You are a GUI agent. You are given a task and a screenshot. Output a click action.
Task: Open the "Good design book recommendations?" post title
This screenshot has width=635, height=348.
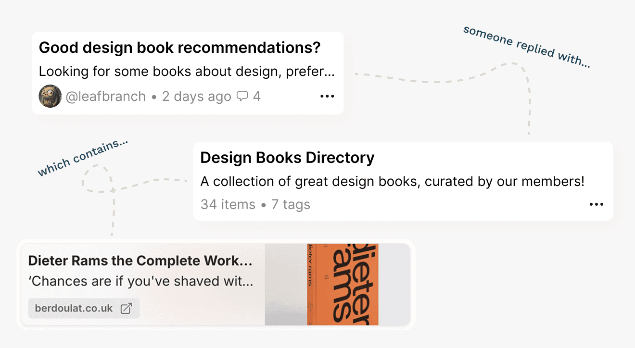click(179, 48)
